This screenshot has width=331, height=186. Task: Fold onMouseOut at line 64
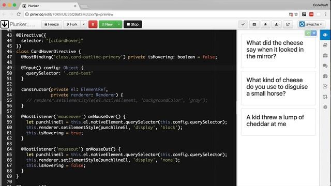point(14,149)
